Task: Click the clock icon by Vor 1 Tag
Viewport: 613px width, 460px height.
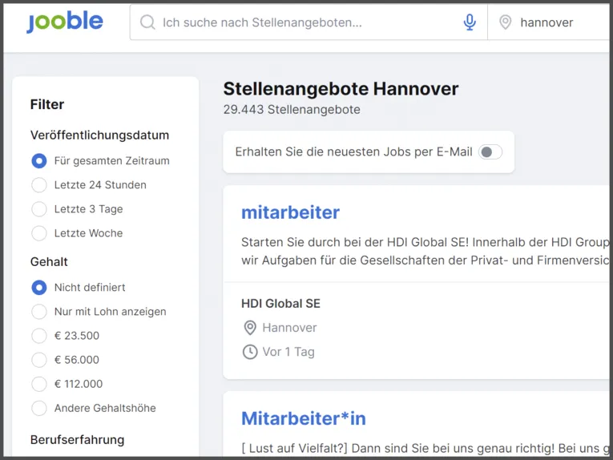Action: coord(250,352)
